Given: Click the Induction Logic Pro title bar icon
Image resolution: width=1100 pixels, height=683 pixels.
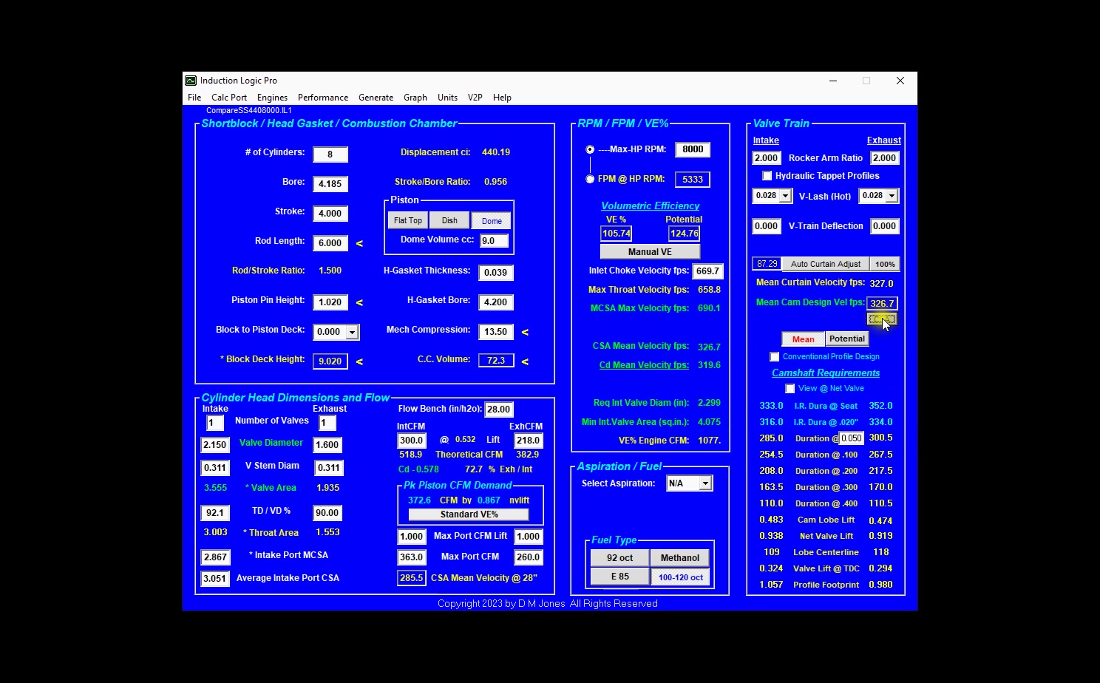Looking at the screenshot, I should tap(191, 81).
